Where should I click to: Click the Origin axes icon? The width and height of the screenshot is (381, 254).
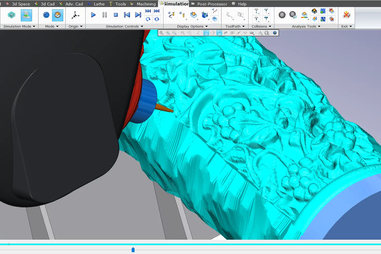75,15
